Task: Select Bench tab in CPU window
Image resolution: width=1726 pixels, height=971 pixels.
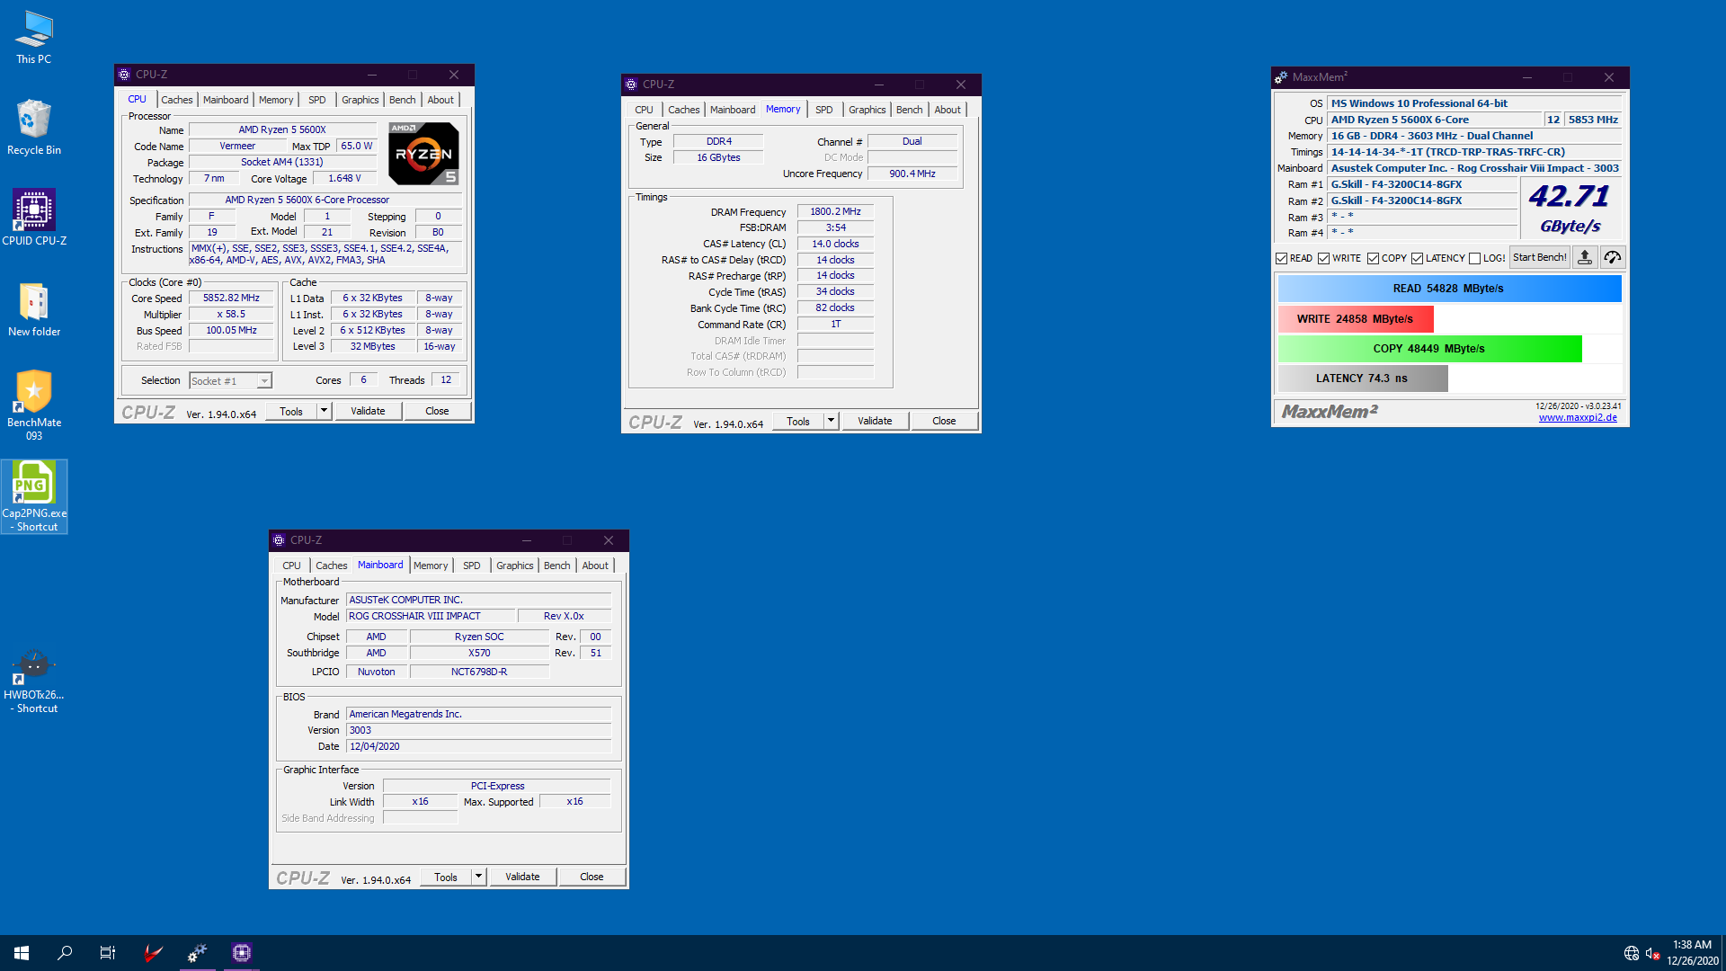Action: [403, 100]
